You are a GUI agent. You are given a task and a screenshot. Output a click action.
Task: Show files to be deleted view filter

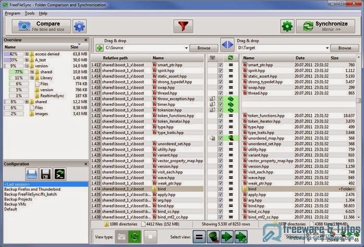click(213, 237)
